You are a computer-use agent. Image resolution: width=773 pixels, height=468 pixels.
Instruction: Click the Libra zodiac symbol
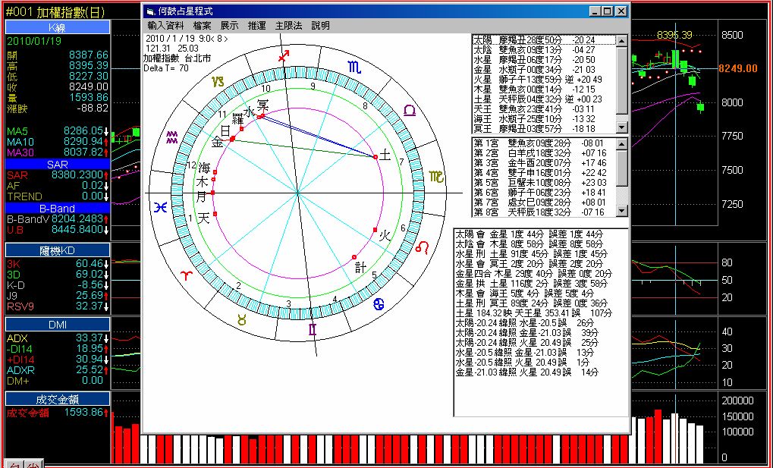(409, 111)
